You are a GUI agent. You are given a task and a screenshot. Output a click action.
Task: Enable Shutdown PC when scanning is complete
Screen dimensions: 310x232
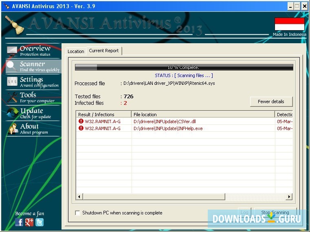tap(77, 213)
